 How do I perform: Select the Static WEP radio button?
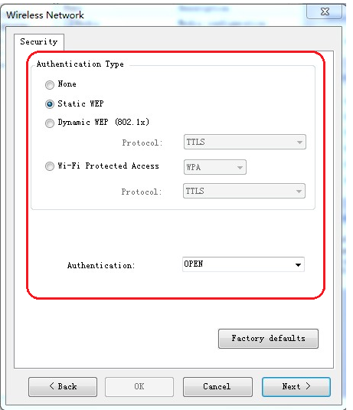[x=50, y=104]
